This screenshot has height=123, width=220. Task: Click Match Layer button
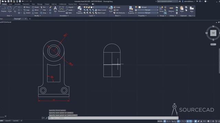pyautogui.click(x=100, y=13)
